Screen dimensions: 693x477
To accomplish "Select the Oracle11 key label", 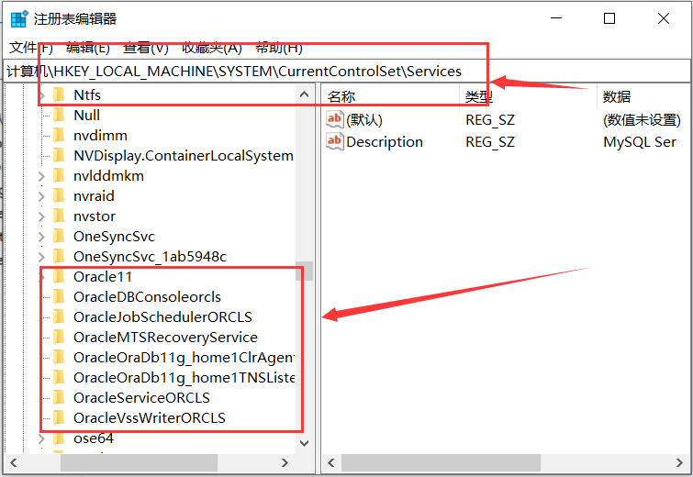I will [103, 276].
